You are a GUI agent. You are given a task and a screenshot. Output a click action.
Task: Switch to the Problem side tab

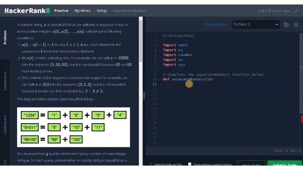(x=5, y=37)
